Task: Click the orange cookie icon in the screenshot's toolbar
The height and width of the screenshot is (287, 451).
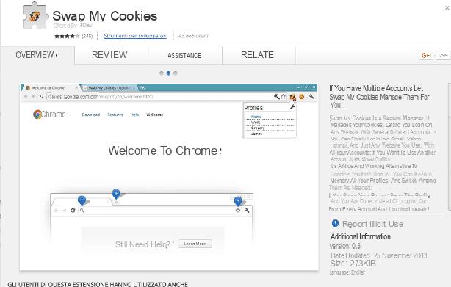Action: (x=302, y=97)
